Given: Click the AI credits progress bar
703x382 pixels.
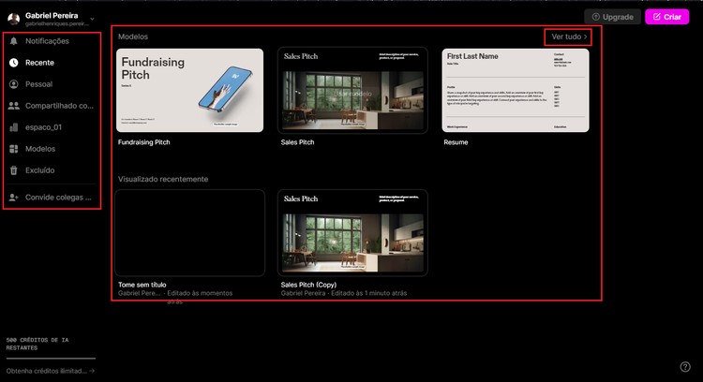Looking at the screenshot, I should coord(51,359).
